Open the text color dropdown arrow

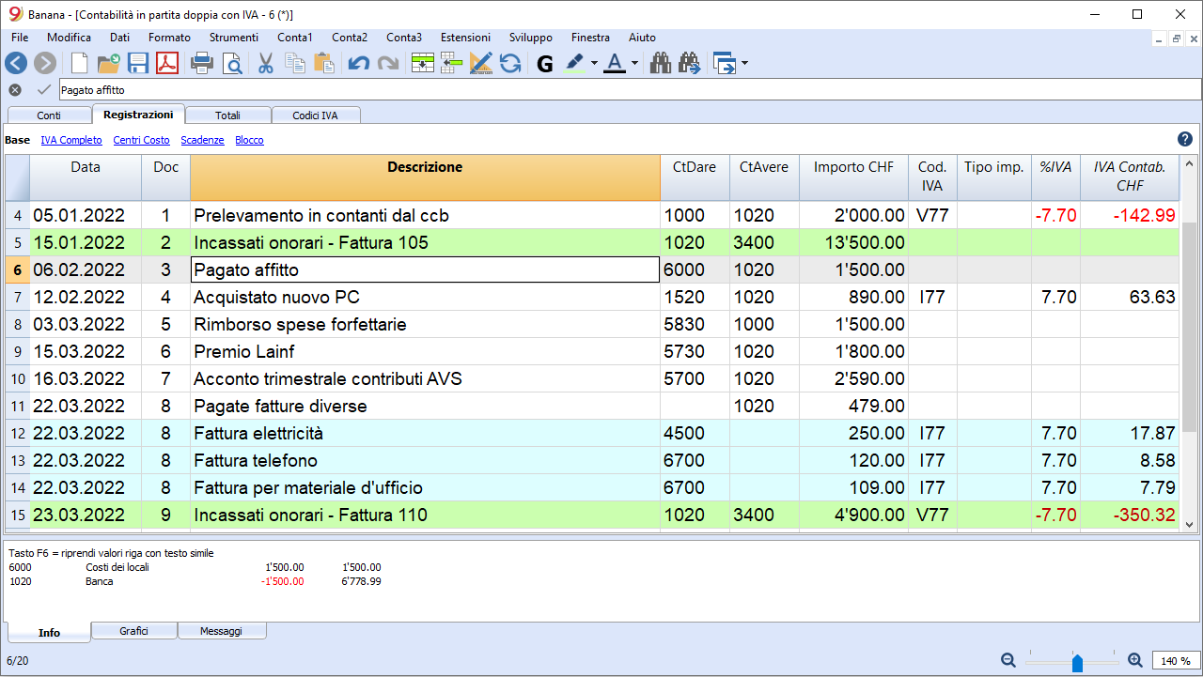pyautogui.click(x=635, y=64)
